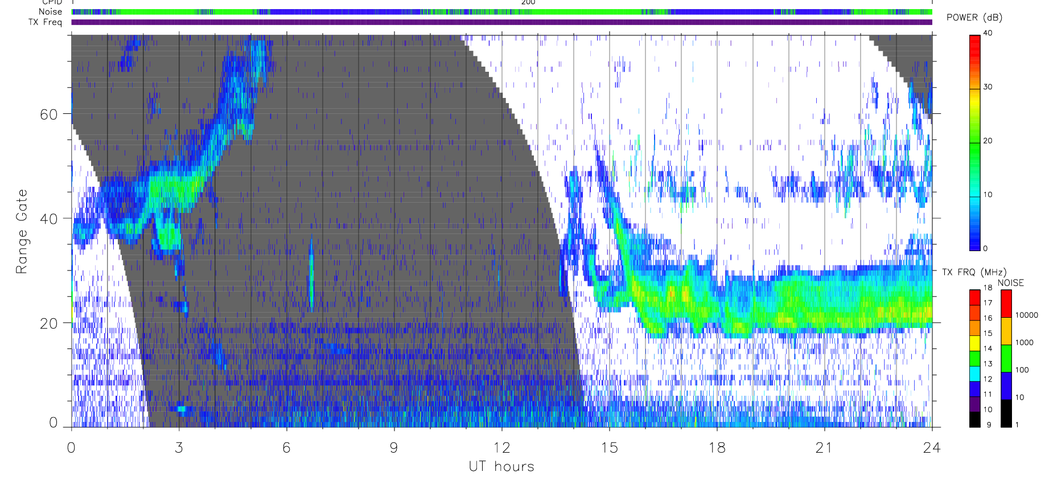Click the green-blue Noise strip above plot
This screenshot has width=1049, height=484.
coord(501,11)
